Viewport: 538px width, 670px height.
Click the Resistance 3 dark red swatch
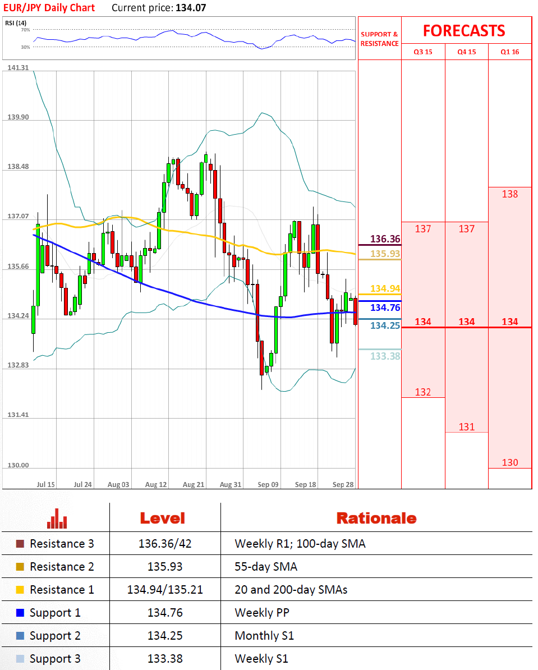tap(20, 544)
